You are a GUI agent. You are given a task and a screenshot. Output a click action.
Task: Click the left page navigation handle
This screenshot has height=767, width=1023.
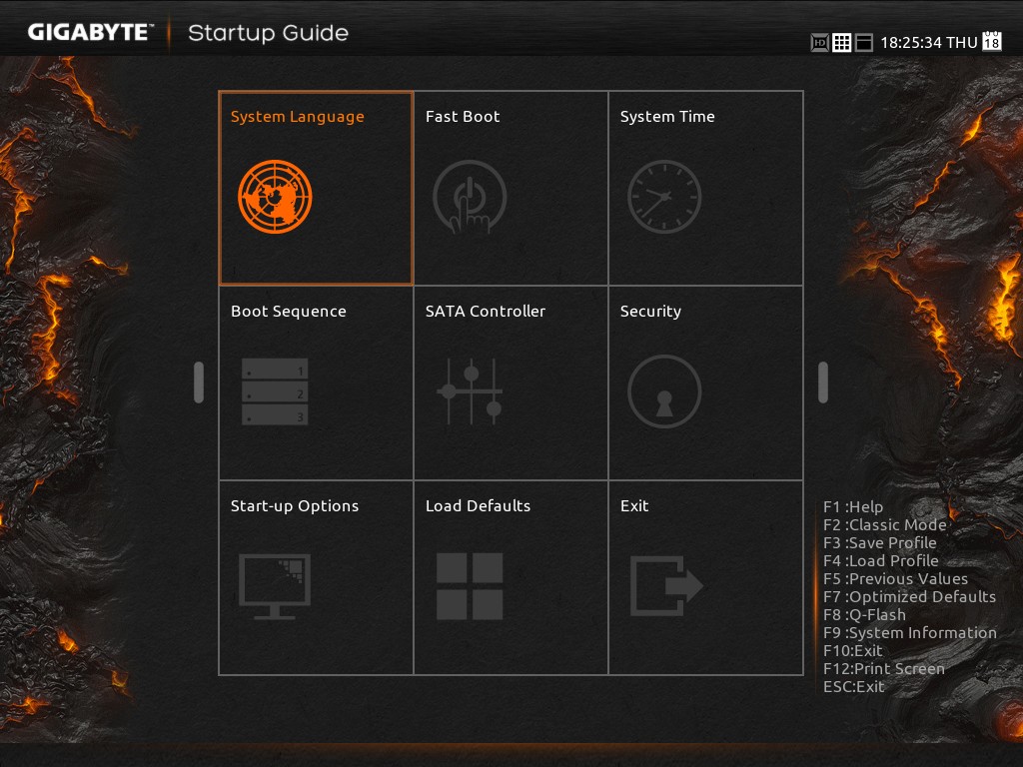[x=199, y=383]
